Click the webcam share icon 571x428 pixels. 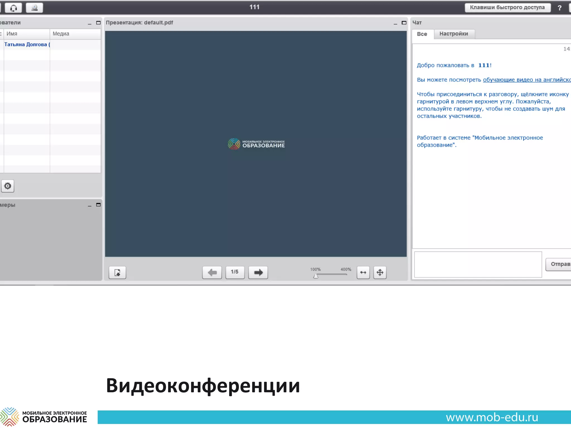pos(34,8)
